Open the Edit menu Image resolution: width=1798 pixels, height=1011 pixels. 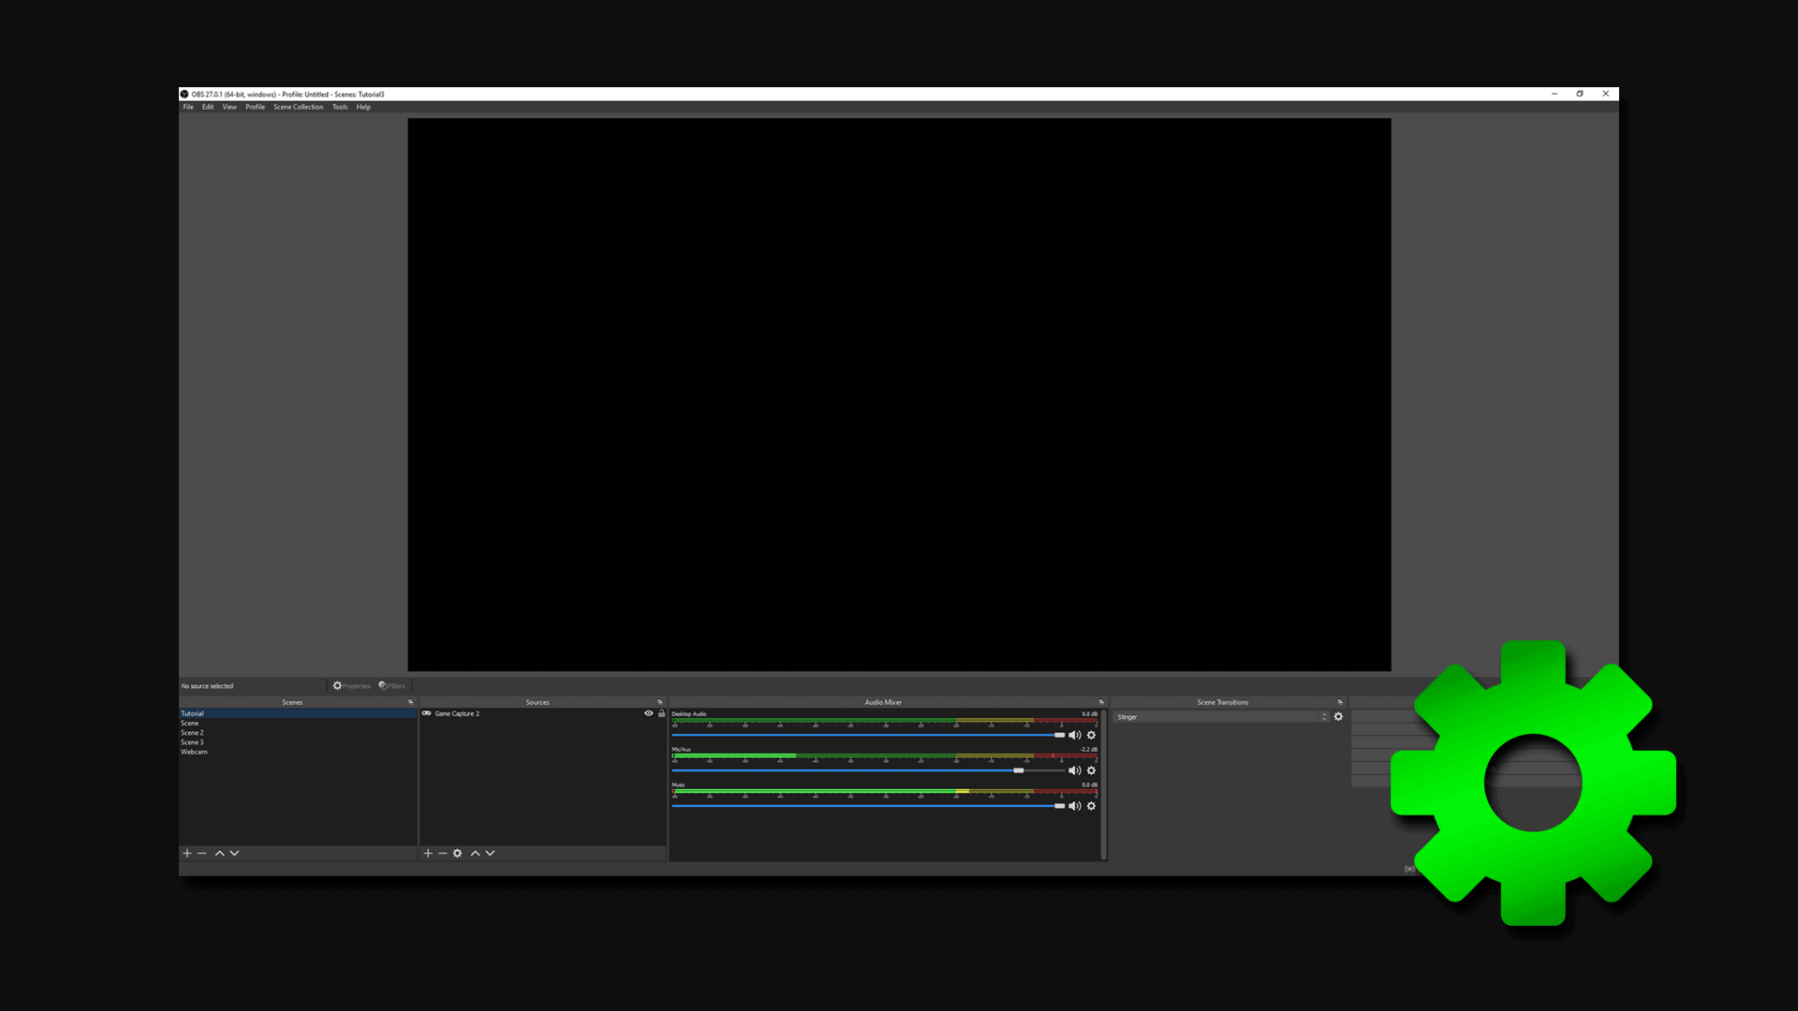(208, 108)
